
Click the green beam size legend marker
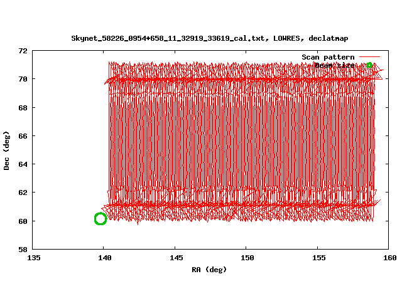(369, 65)
